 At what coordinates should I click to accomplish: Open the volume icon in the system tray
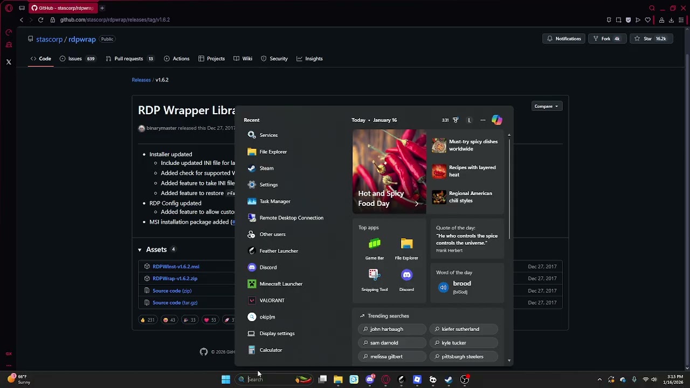[654, 380]
